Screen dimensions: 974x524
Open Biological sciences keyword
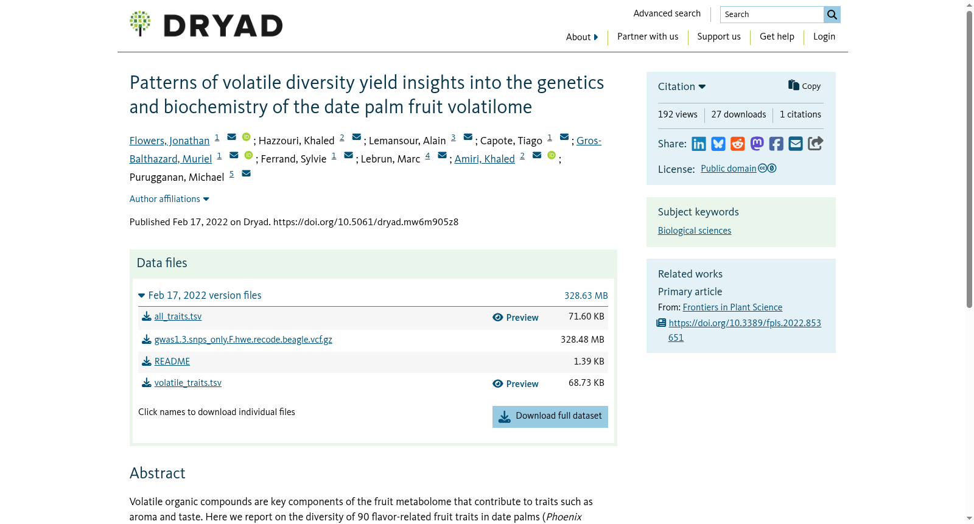[695, 231]
